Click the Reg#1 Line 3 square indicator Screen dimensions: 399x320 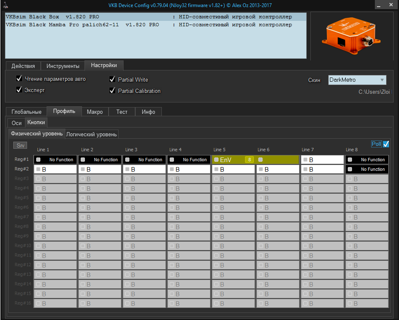click(x=127, y=160)
